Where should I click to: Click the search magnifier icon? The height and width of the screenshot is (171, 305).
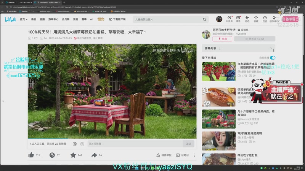[x=204, y=19]
